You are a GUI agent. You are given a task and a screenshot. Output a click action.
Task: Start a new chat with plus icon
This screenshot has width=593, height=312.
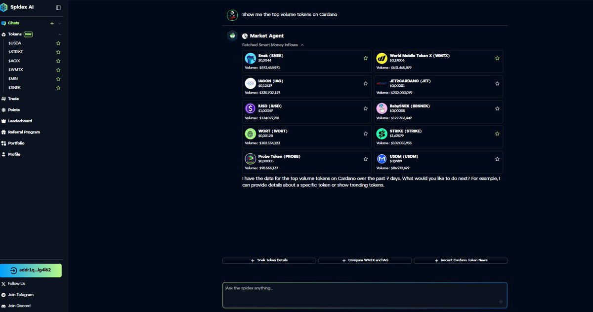click(52, 23)
